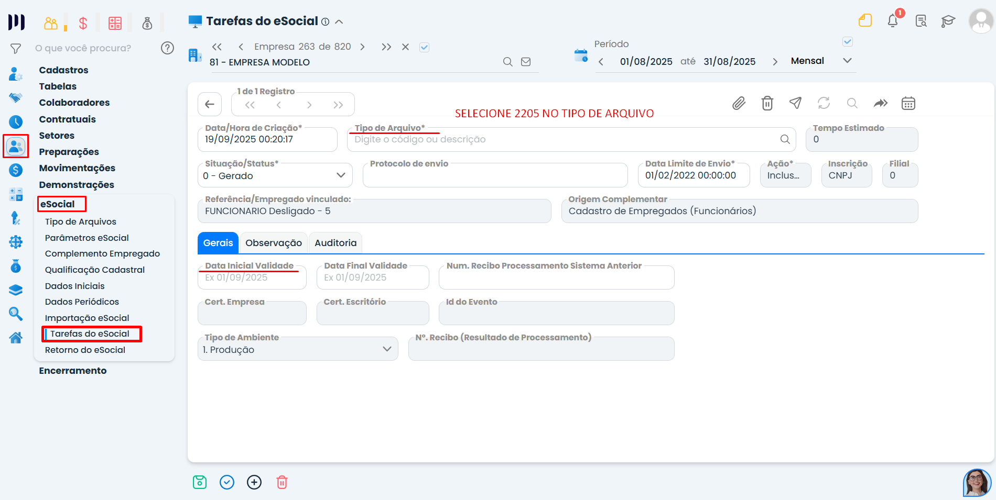Screen dimensions: 996x500
Task: Open Tipo de Arquivos submenu item
Action: (81, 221)
